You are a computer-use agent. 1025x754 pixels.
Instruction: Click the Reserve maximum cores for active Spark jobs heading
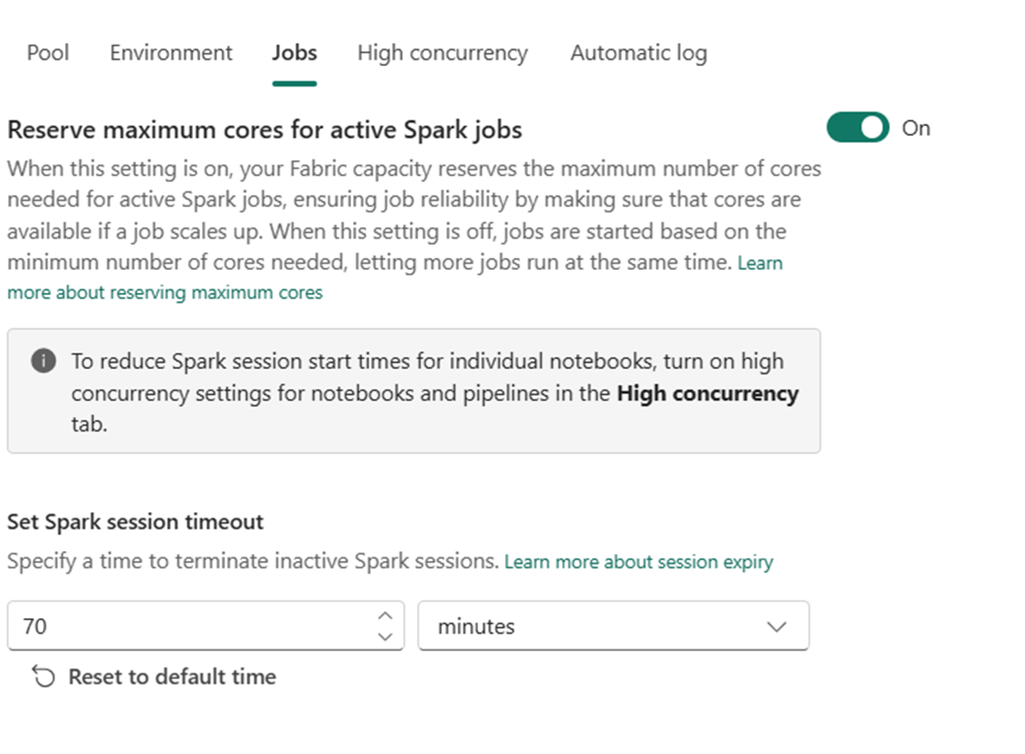(x=265, y=130)
